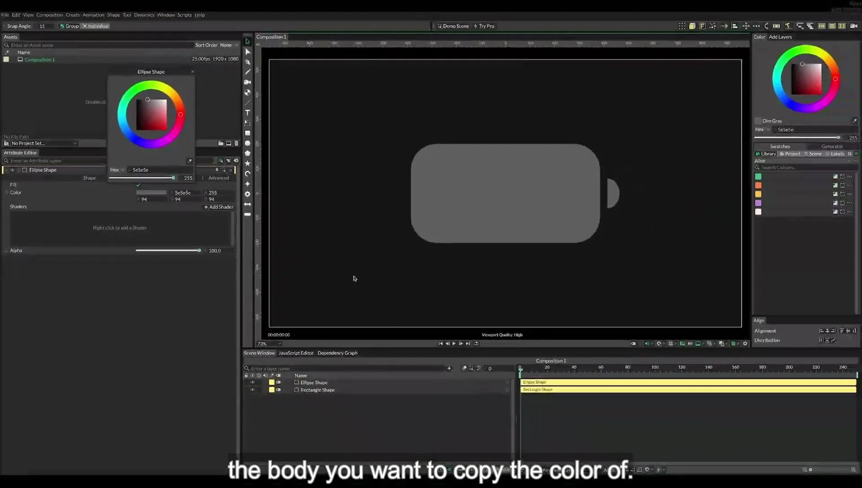Select the Arc shape tool
This screenshot has height=488, width=862.
pyautogui.click(x=247, y=174)
